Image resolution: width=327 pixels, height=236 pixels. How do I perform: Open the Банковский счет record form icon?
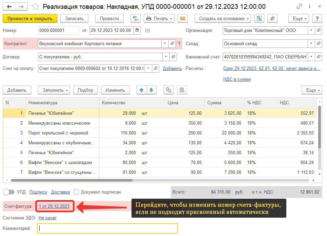coord(319,57)
